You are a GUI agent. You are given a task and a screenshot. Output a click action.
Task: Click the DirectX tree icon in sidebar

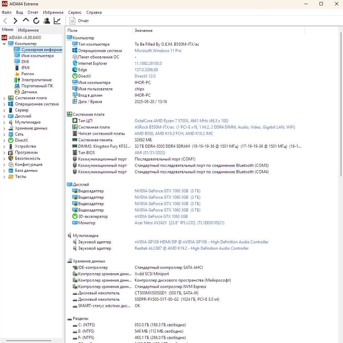pos(11,140)
